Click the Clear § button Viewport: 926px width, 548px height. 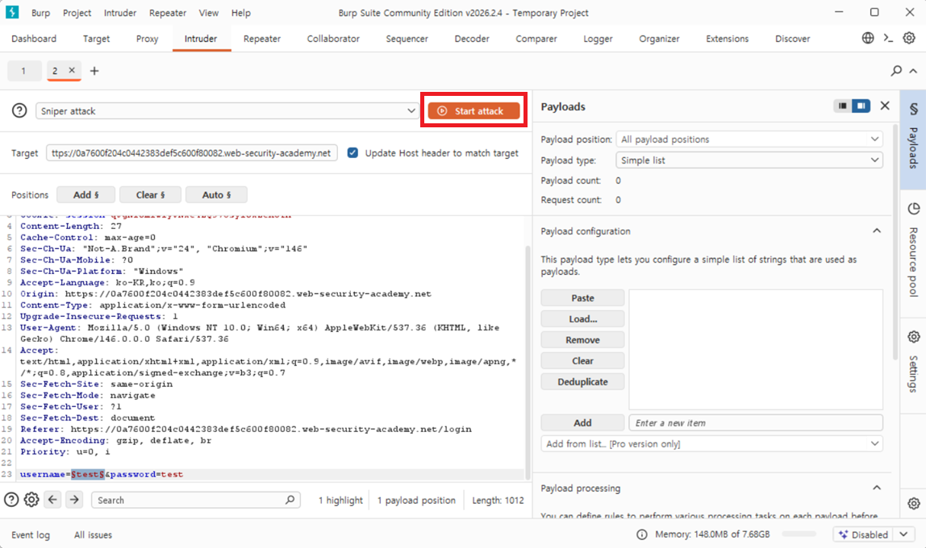pos(151,195)
